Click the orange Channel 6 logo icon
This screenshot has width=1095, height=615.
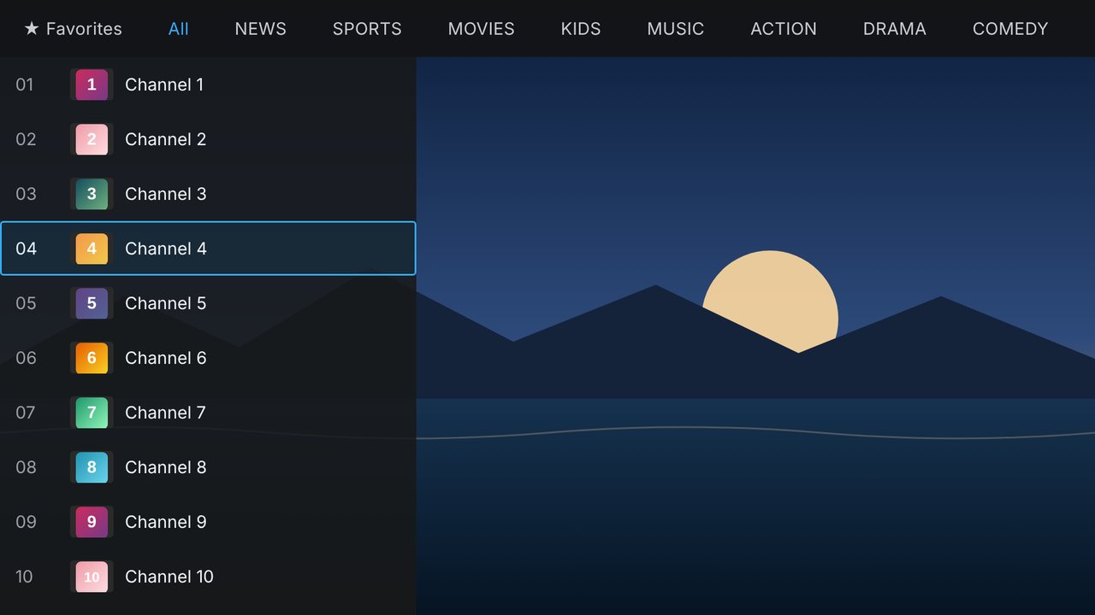point(92,358)
